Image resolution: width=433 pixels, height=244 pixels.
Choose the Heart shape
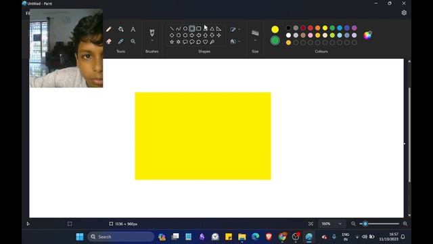pyautogui.click(x=205, y=42)
